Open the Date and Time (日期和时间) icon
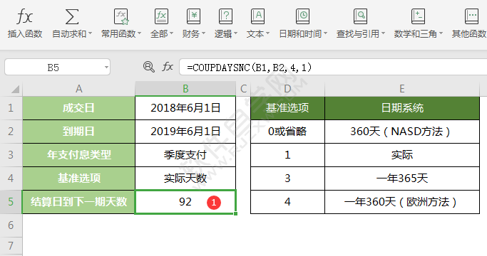This screenshot has width=487, height=256. [x=302, y=16]
